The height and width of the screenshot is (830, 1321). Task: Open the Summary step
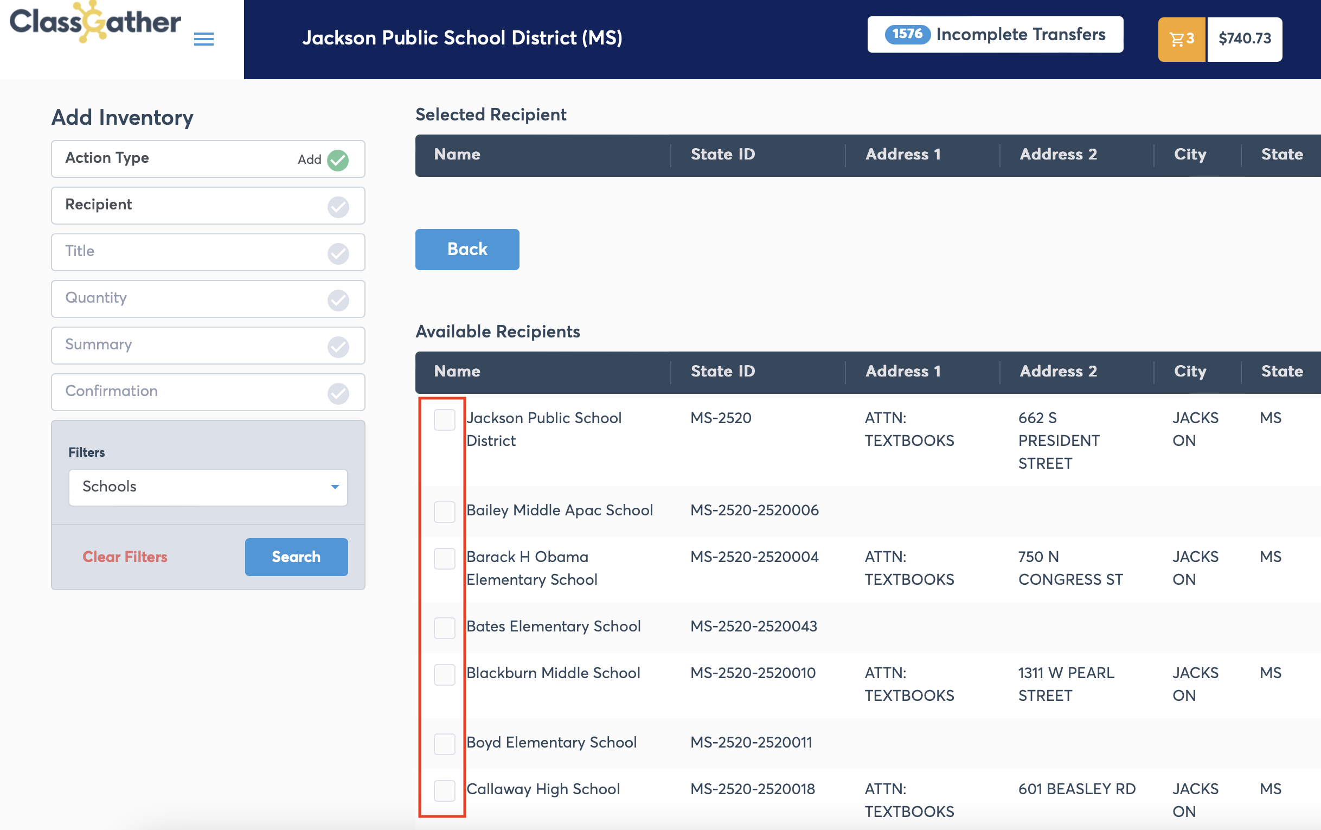click(x=208, y=345)
